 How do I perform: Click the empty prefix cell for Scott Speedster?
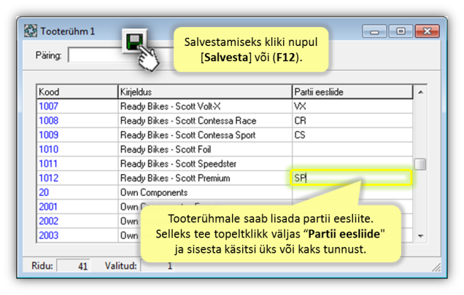tap(352, 163)
